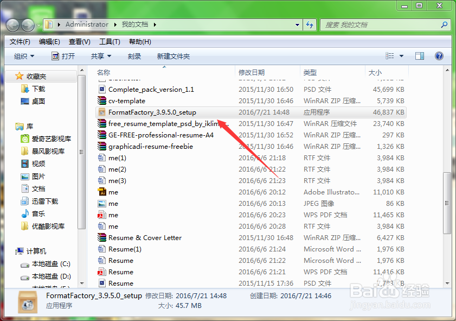Open the 文档 library icon
This screenshot has width=456, height=321.
pyautogui.click(x=25, y=189)
